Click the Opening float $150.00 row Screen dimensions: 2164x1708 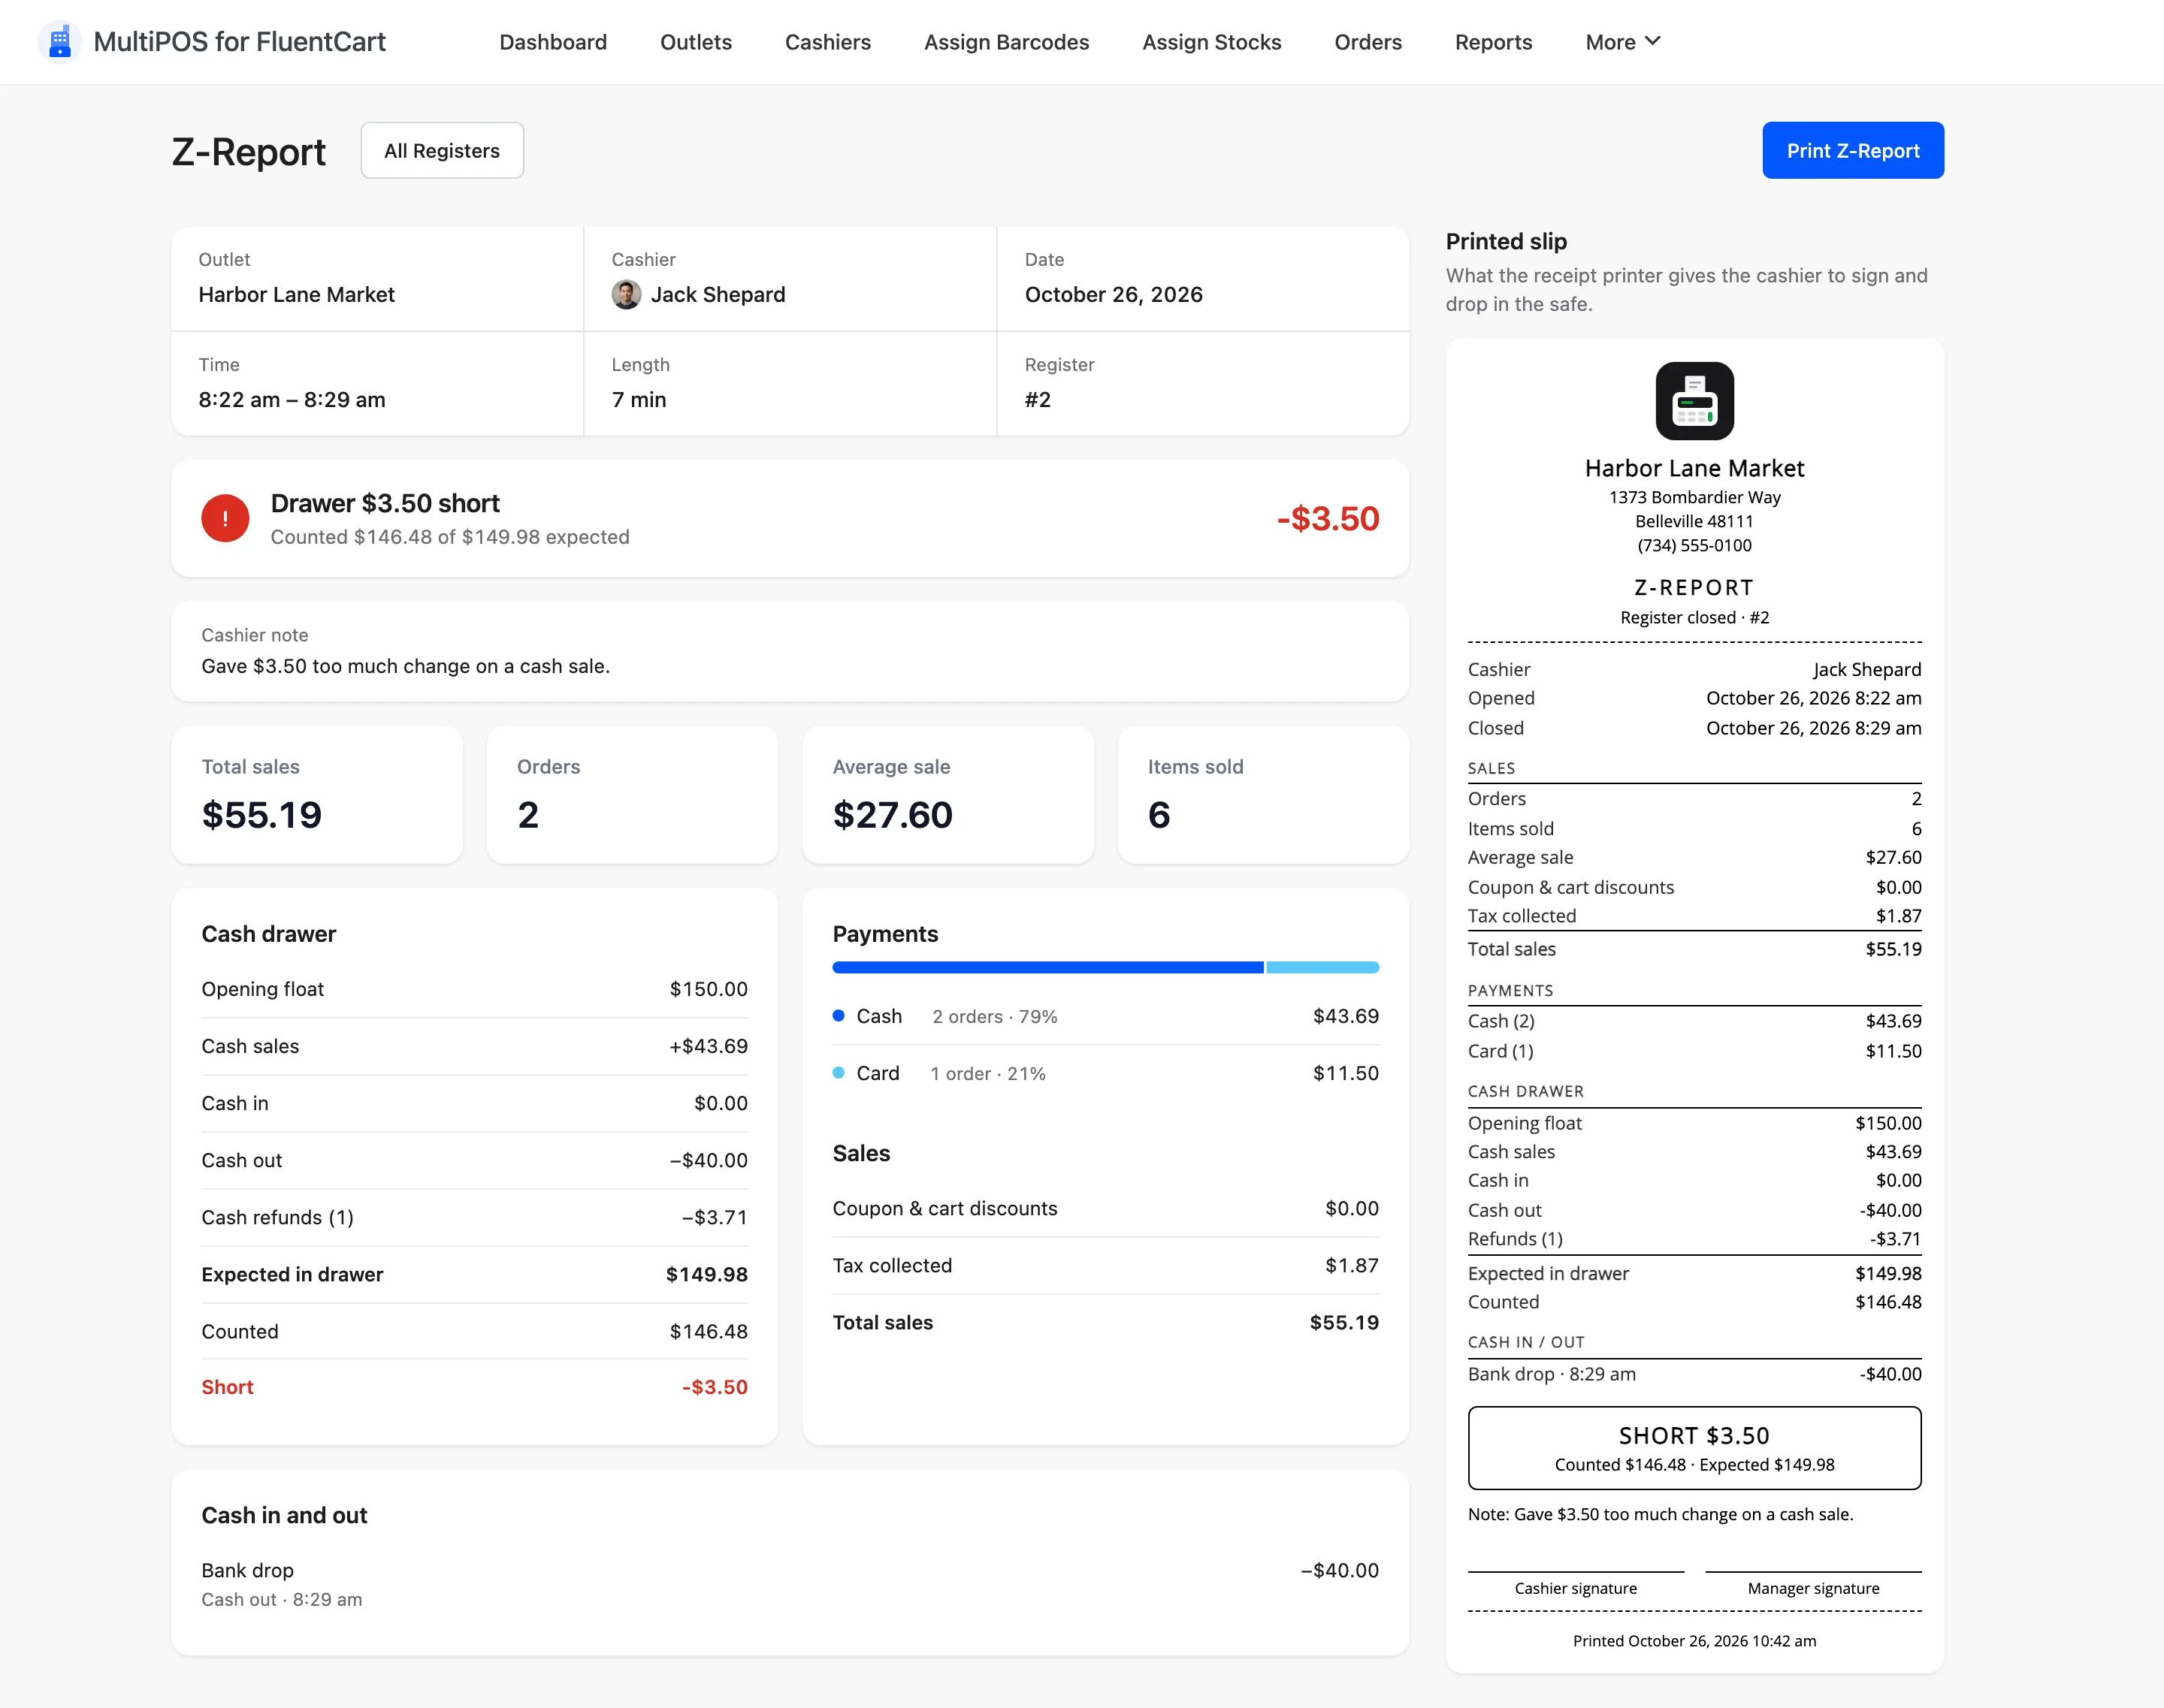[474, 989]
